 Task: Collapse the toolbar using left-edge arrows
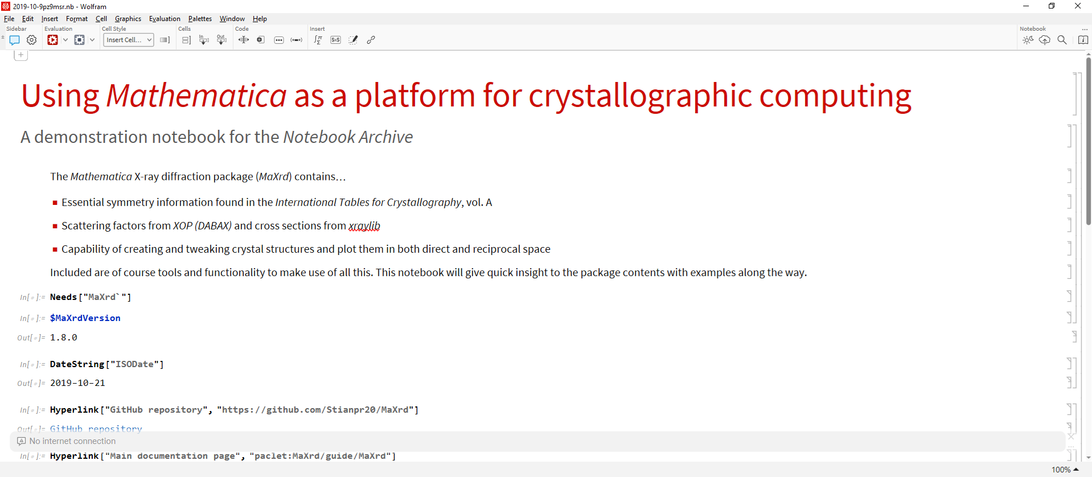3,38
